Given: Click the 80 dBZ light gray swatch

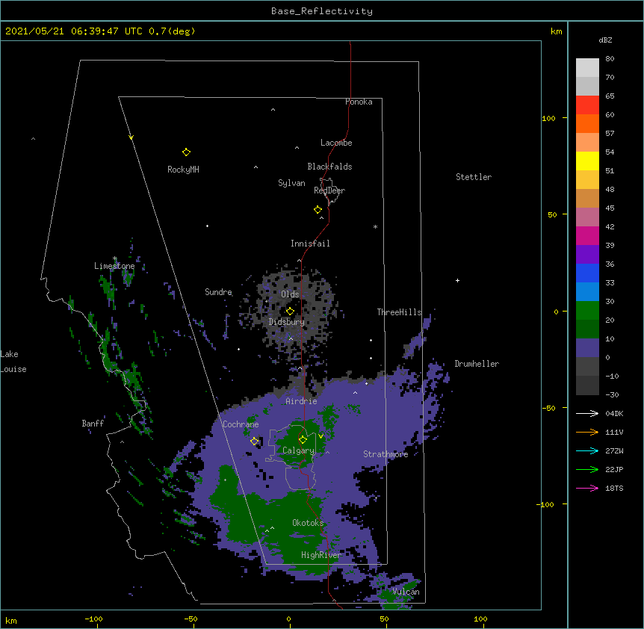Looking at the screenshot, I should coord(587,68).
